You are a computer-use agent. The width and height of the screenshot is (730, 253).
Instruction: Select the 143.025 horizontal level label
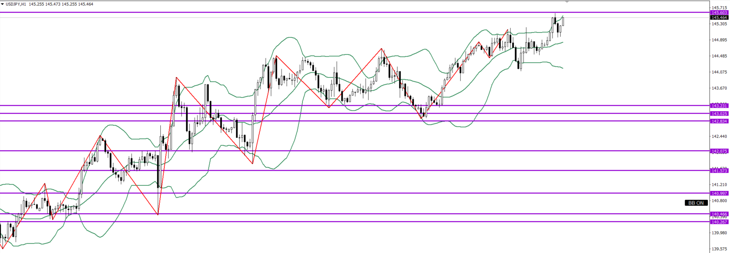pos(719,114)
